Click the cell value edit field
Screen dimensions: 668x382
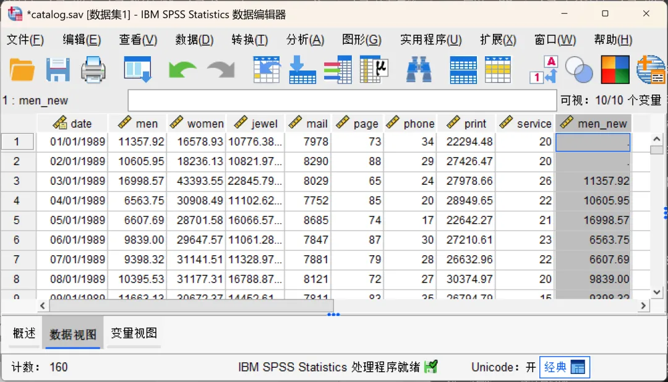click(342, 101)
